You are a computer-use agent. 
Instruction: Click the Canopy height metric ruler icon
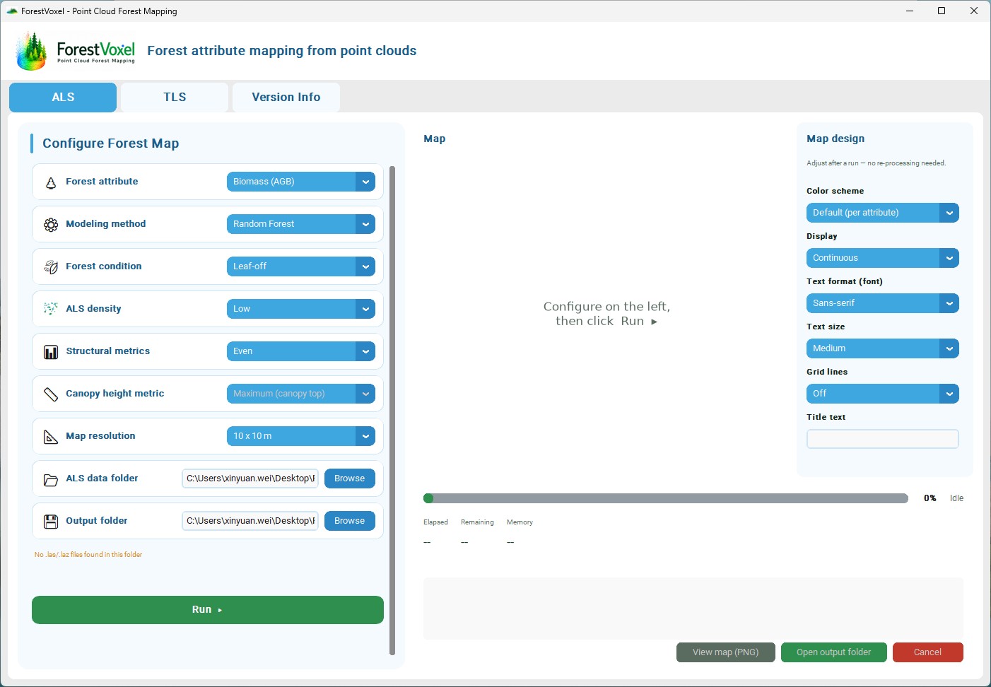click(x=51, y=394)
